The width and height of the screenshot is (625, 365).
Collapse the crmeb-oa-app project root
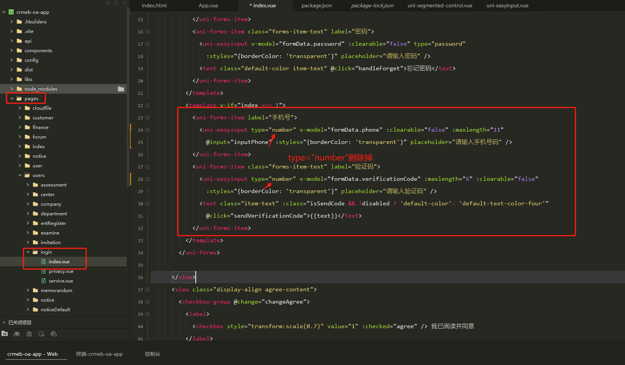click(4, 12)
